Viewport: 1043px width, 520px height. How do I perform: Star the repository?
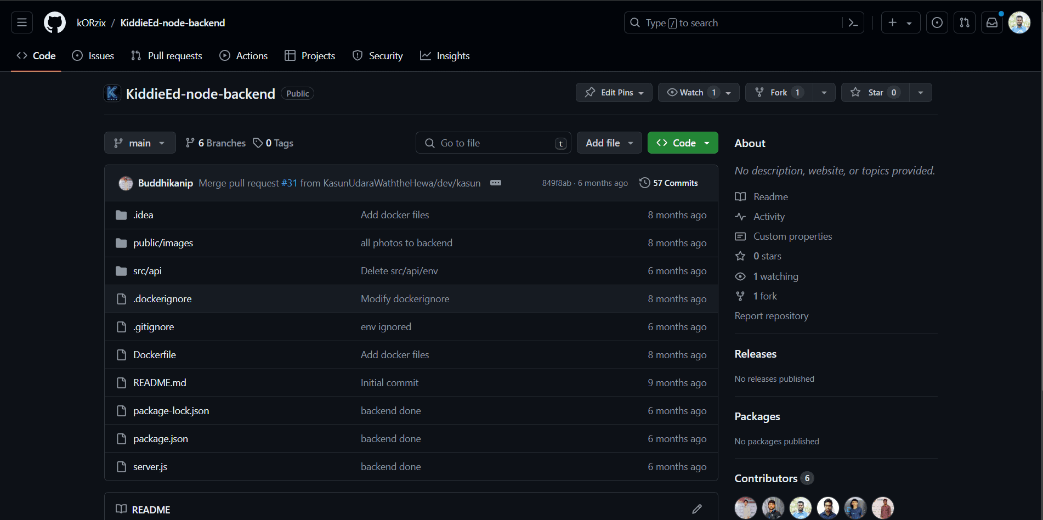pyautogui.click(x=875, y=92)
